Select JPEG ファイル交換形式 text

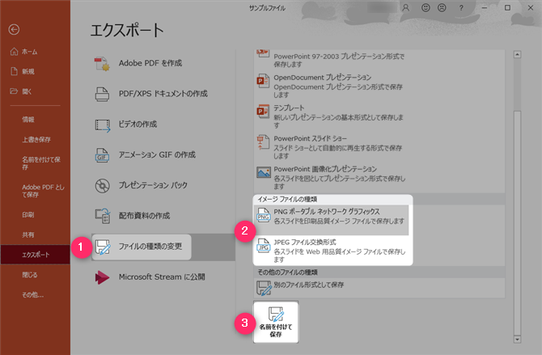(304, 242)
